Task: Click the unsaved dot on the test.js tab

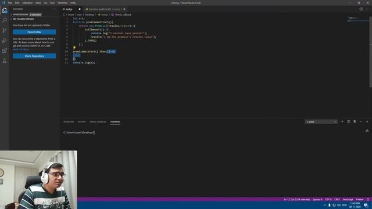Action: click(x=80, y=9)
